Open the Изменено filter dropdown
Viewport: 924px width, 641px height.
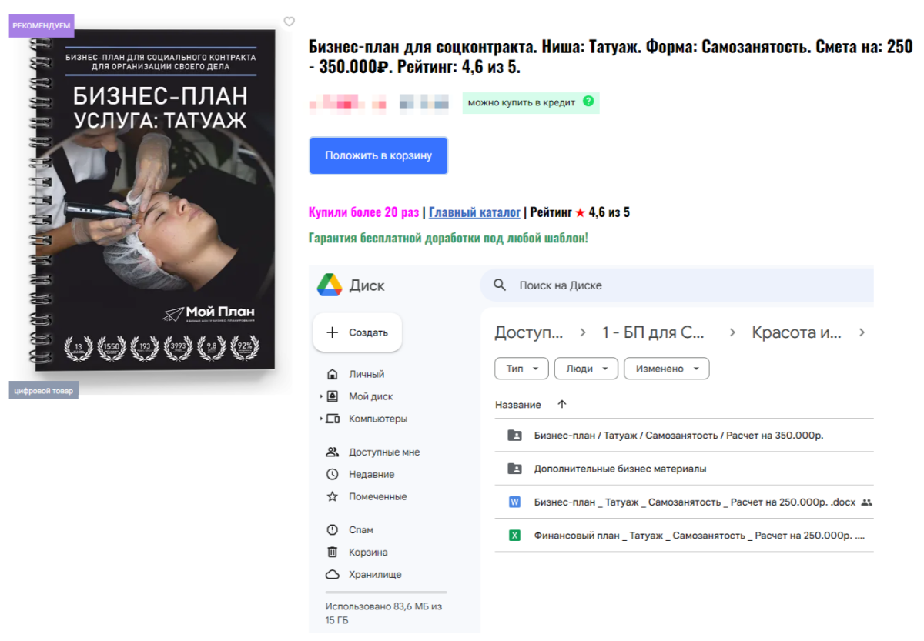[666, 369]
